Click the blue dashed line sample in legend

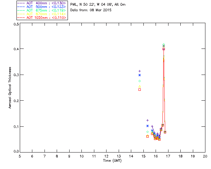(21, 7)
